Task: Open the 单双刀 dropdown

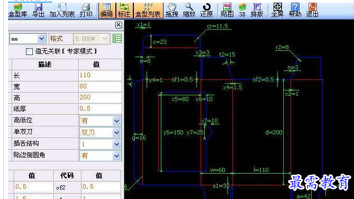Action: point(116,133)
